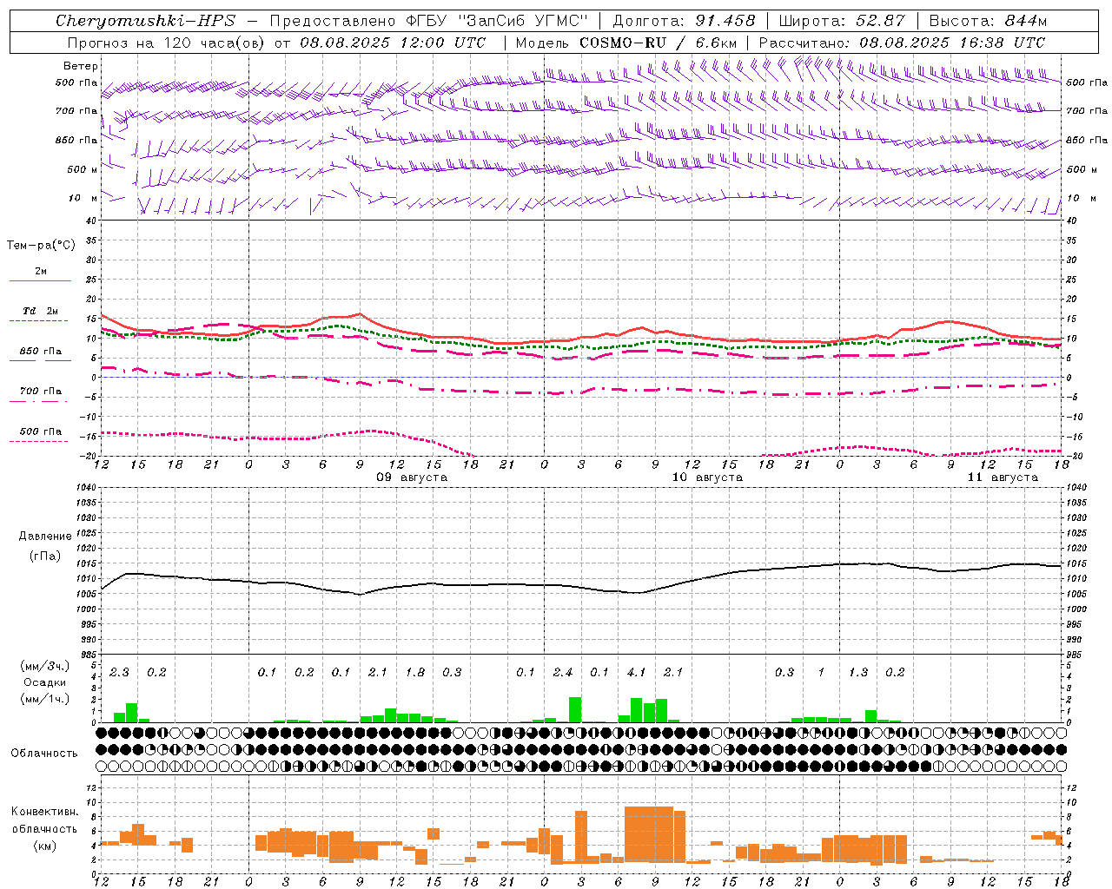
Task: Click the dash-dot 700 гПа temperature legend line
Action: [x=38, y=401]
